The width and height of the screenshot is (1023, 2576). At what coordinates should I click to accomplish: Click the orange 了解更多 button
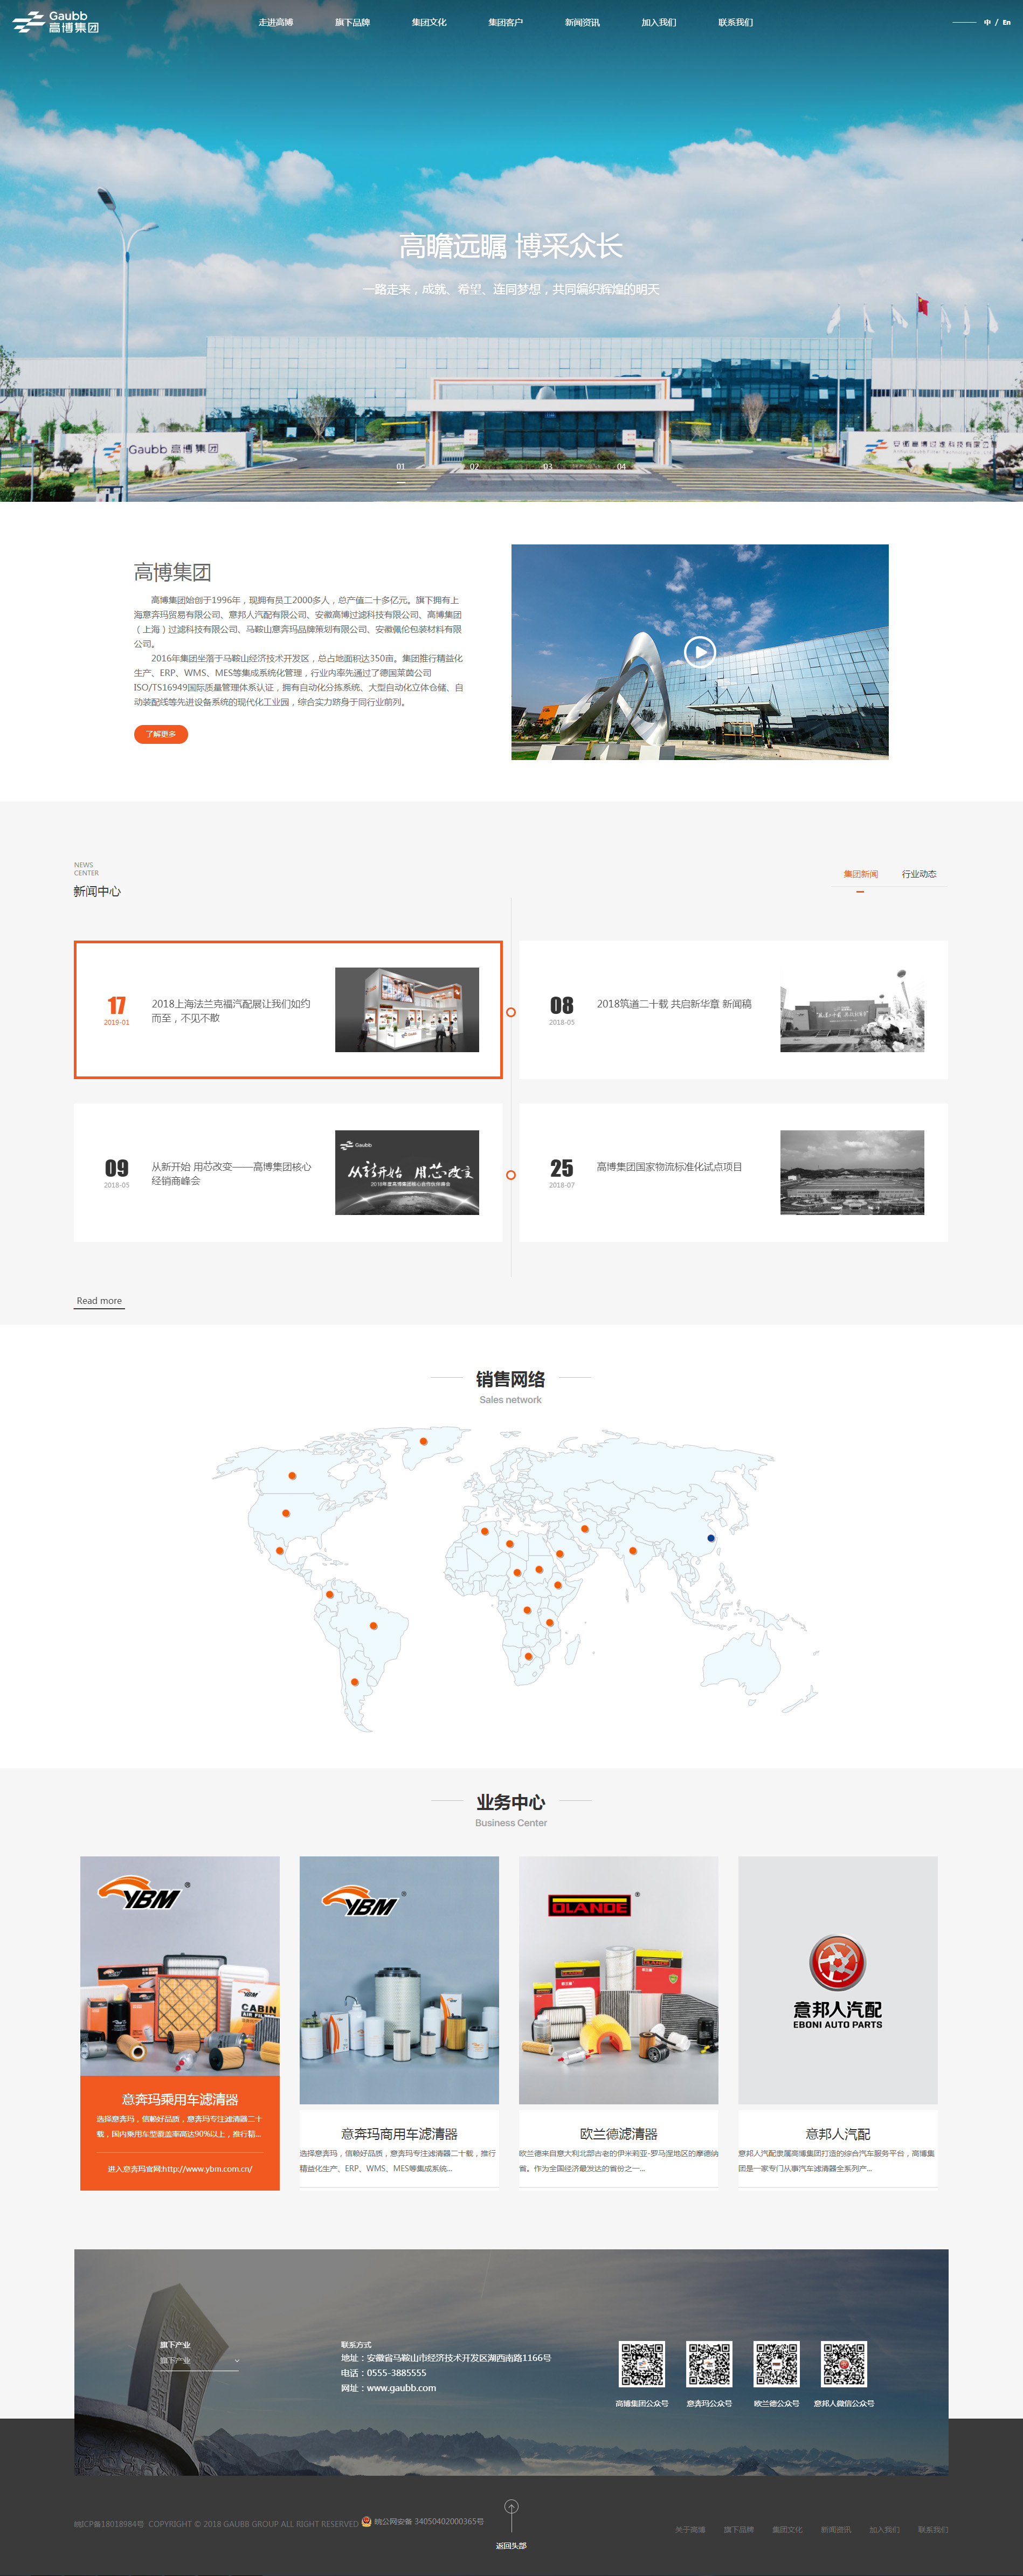coord(161,734)
